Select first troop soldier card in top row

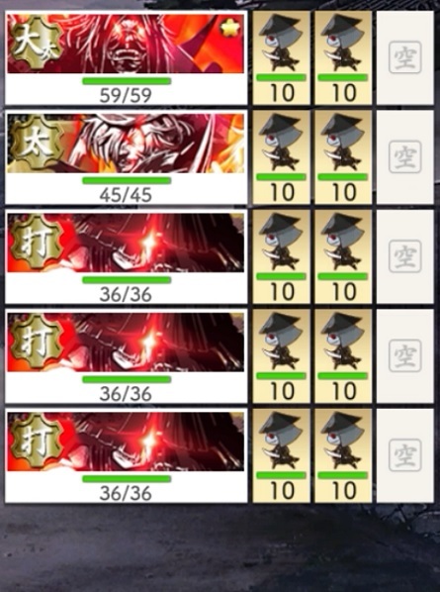point(281,57)
